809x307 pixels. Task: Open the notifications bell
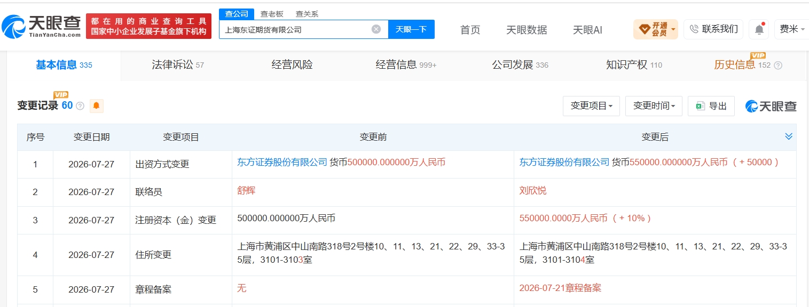pos(759,29)
